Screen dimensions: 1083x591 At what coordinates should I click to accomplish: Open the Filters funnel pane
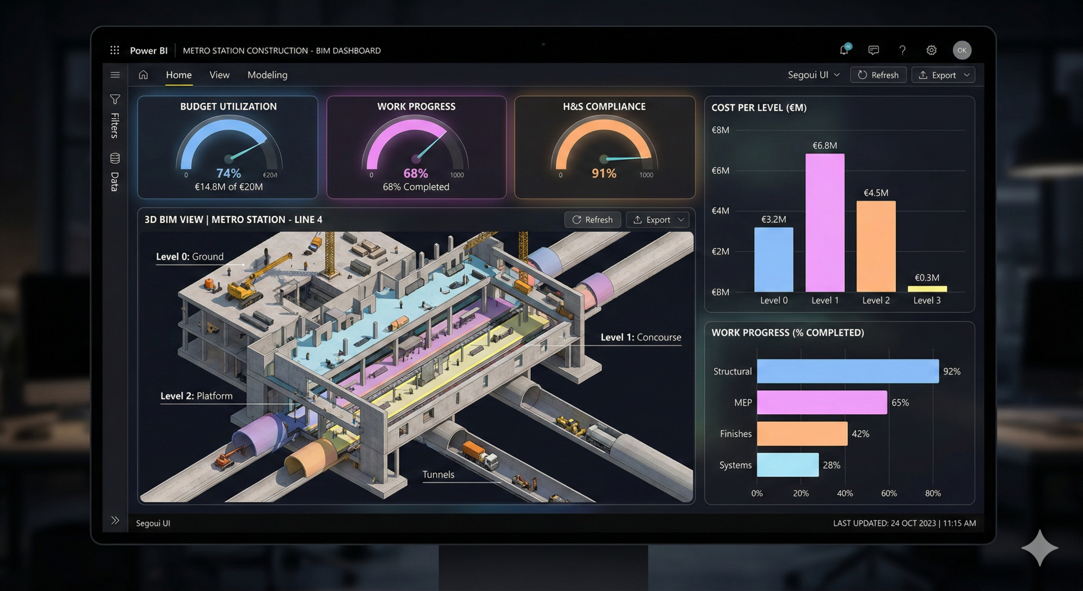pos(115,99)
